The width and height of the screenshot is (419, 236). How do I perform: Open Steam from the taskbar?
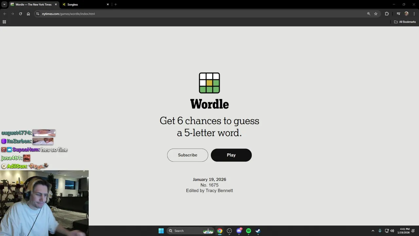[x=258, y=231]
